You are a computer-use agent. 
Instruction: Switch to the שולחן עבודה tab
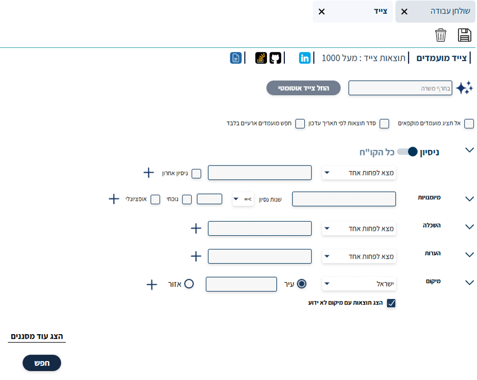click(x=435, y=12)
